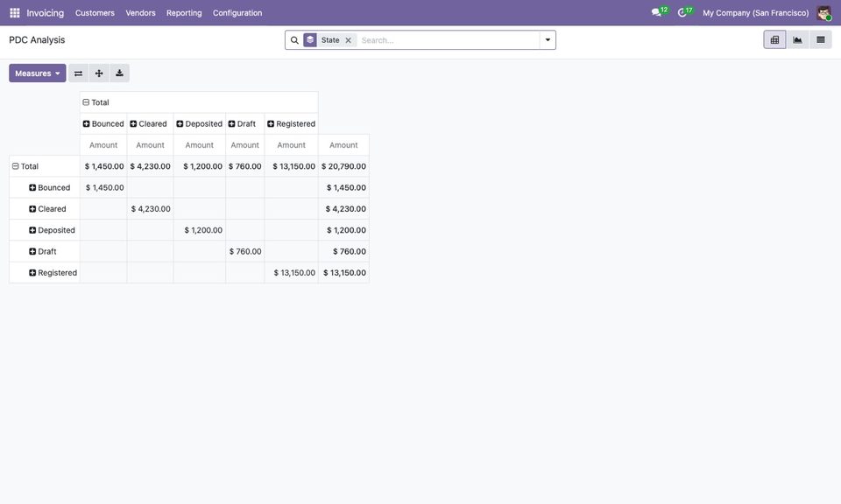Click the Cleared row $ 4,230.00 total cell

click(343, 209)
